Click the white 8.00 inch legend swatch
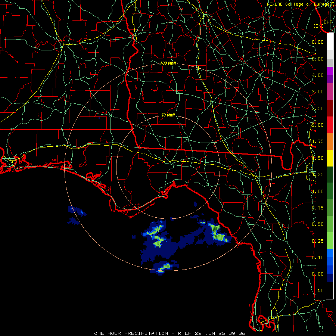This screenshot has width=336, height=336. (x=330, y=42)
